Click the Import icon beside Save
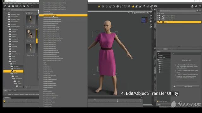The height and width of the screenshot is (113, 202). pos(20,6)
